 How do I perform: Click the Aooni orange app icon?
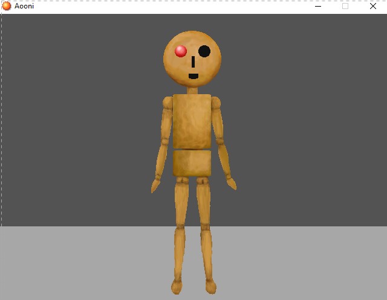coord(7,6)
